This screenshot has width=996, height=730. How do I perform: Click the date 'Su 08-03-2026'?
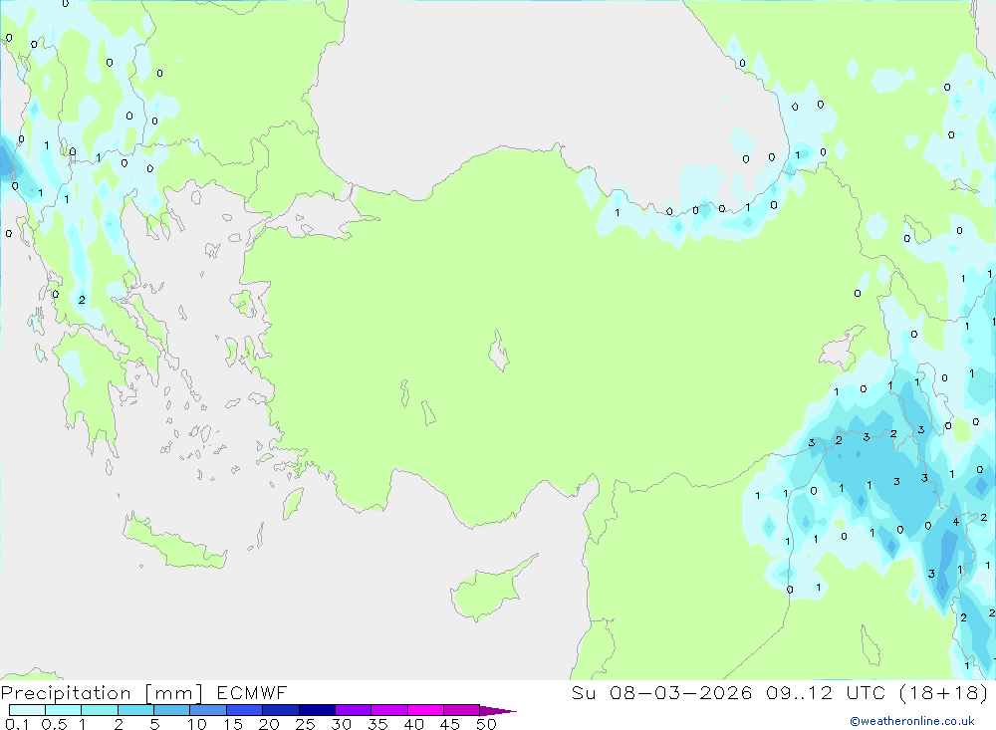click(x=662, y=692)
